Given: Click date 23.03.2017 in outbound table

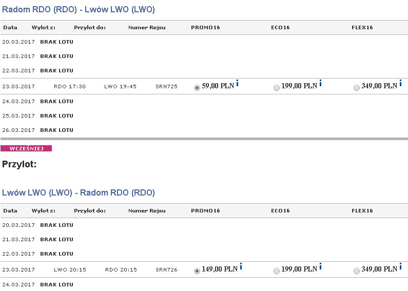Looking at the screenshot, I should [18, 87].
